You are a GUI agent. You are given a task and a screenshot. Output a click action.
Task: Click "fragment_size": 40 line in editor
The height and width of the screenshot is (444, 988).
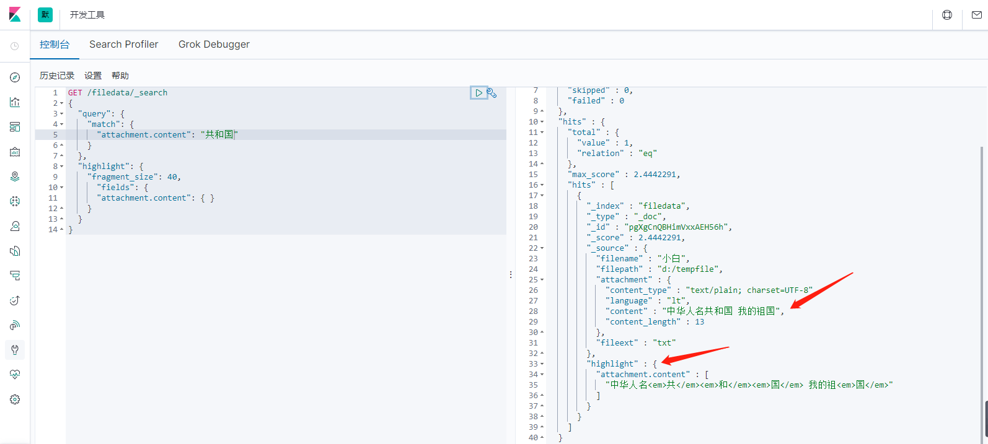(135, 177)
